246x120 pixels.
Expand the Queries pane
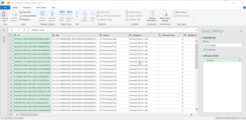click(x=4, y=30)
